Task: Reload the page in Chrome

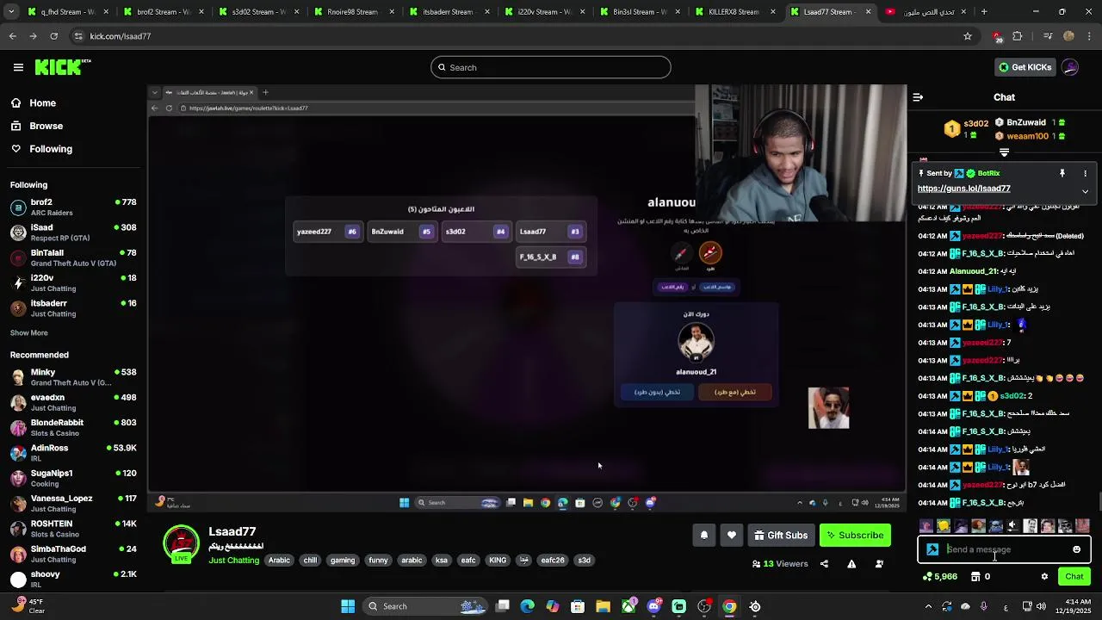Action: point(53,36)
